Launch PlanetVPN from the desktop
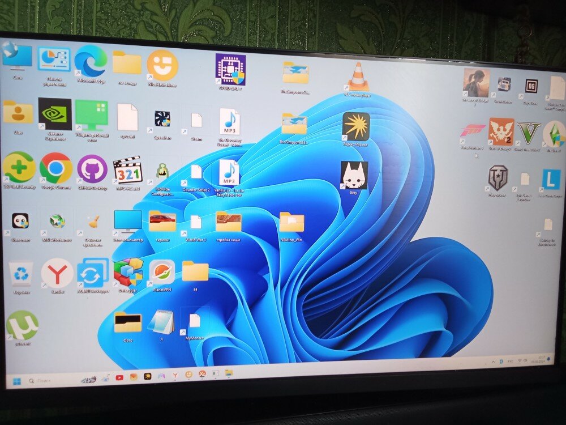 (162, 275)
